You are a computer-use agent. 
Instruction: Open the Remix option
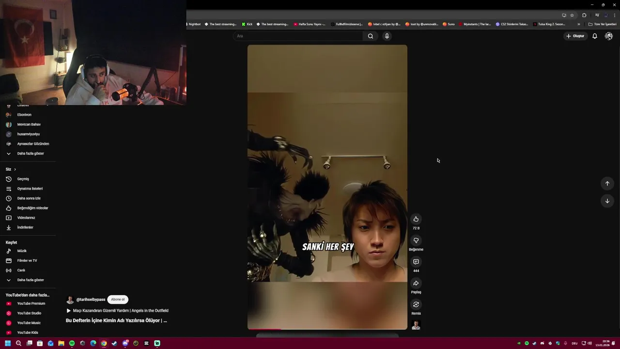coord(416,304)
